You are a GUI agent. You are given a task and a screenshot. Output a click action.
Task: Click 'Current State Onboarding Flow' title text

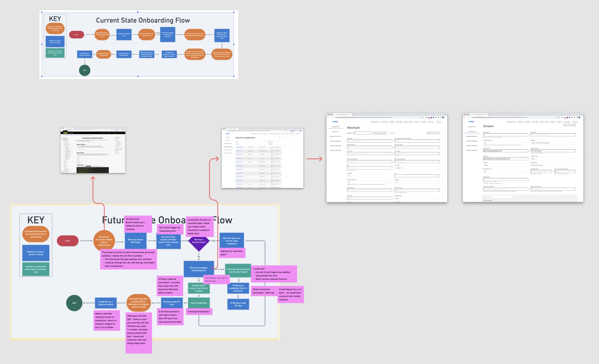pyautogui.click(x=143, y=20)
